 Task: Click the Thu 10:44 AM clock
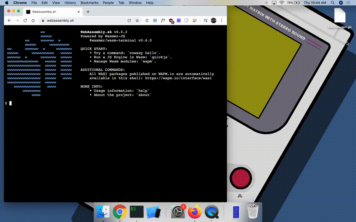click(x=315, y=3)
